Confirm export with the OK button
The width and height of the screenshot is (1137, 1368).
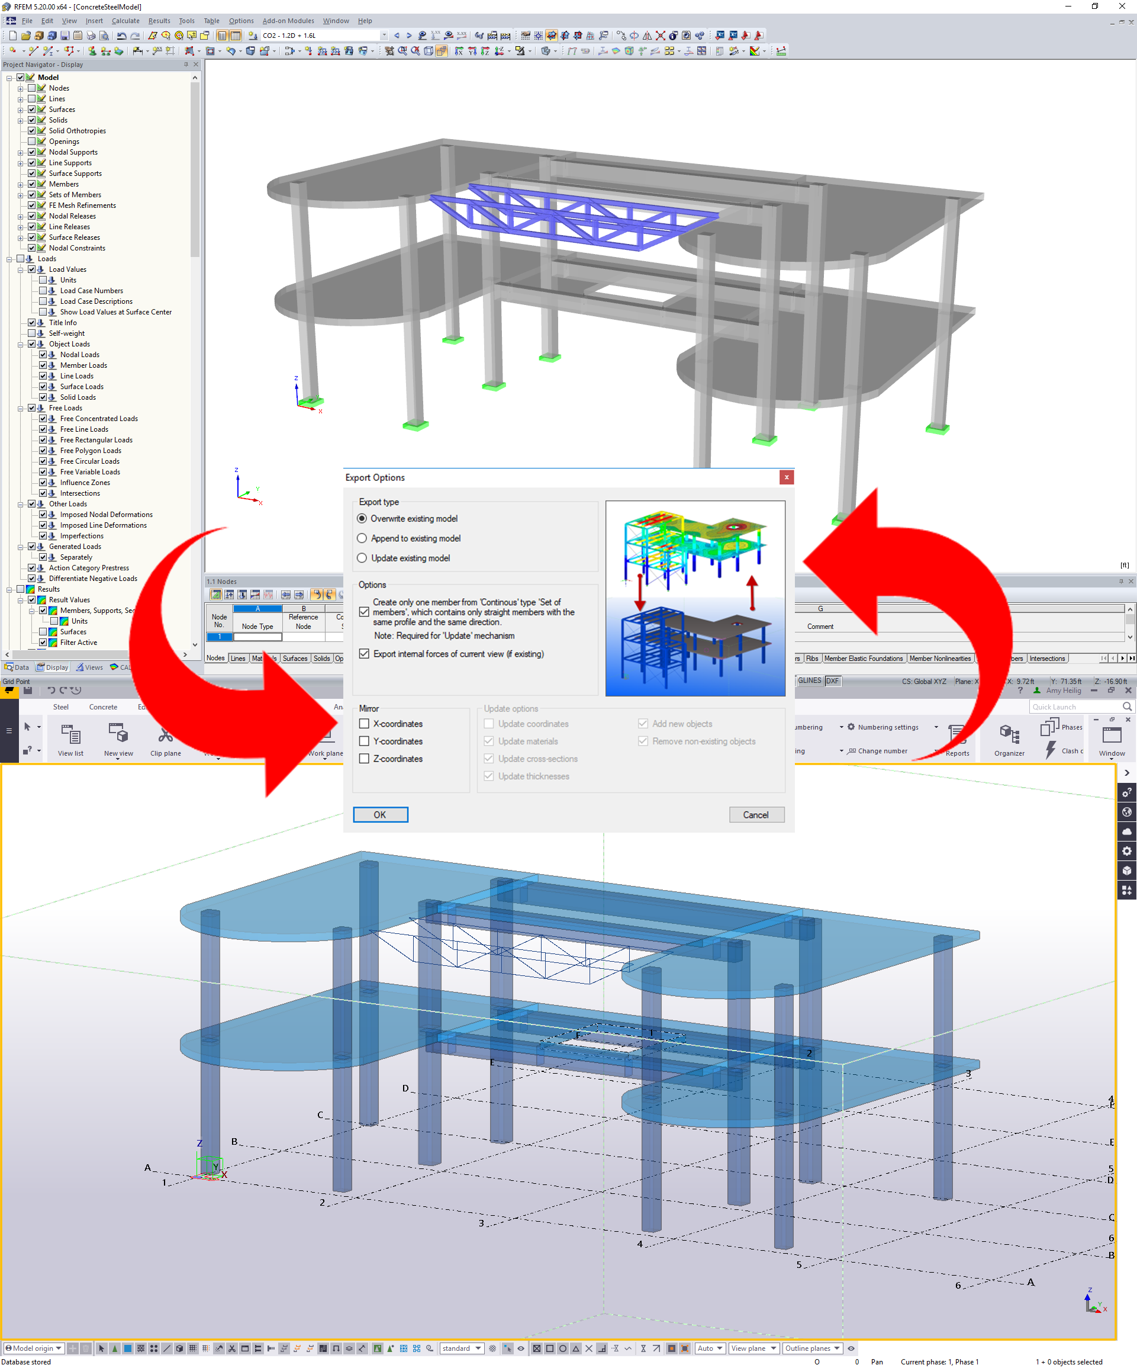pos(381,814)
